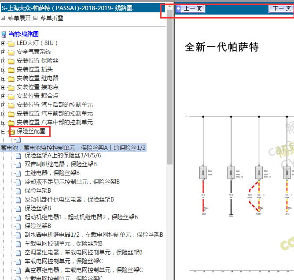Click the 菜单折叠 list icon
The image size is (294, 280).
coord(36,18)
